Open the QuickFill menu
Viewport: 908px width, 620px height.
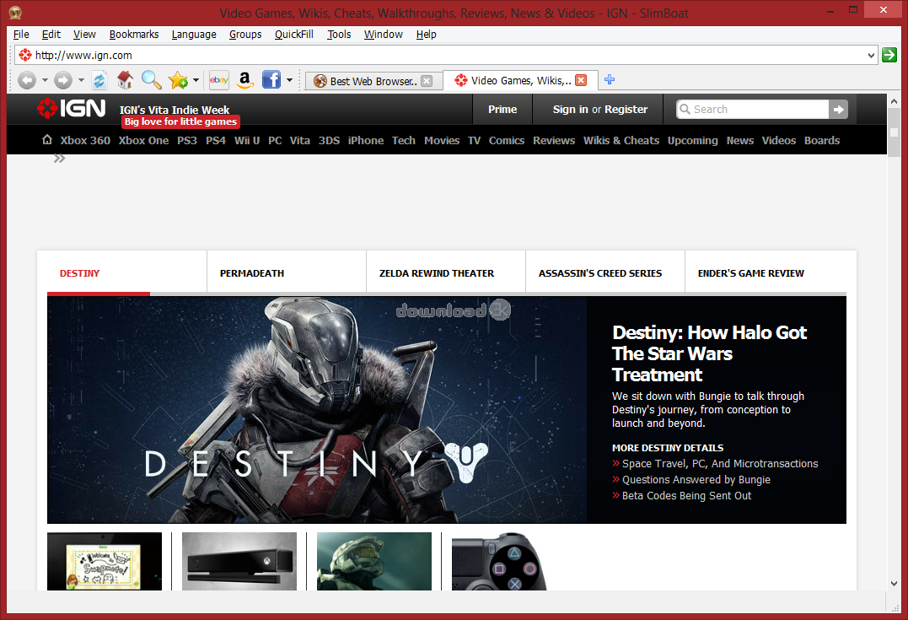pyautogui.click(x=294, y=35)
